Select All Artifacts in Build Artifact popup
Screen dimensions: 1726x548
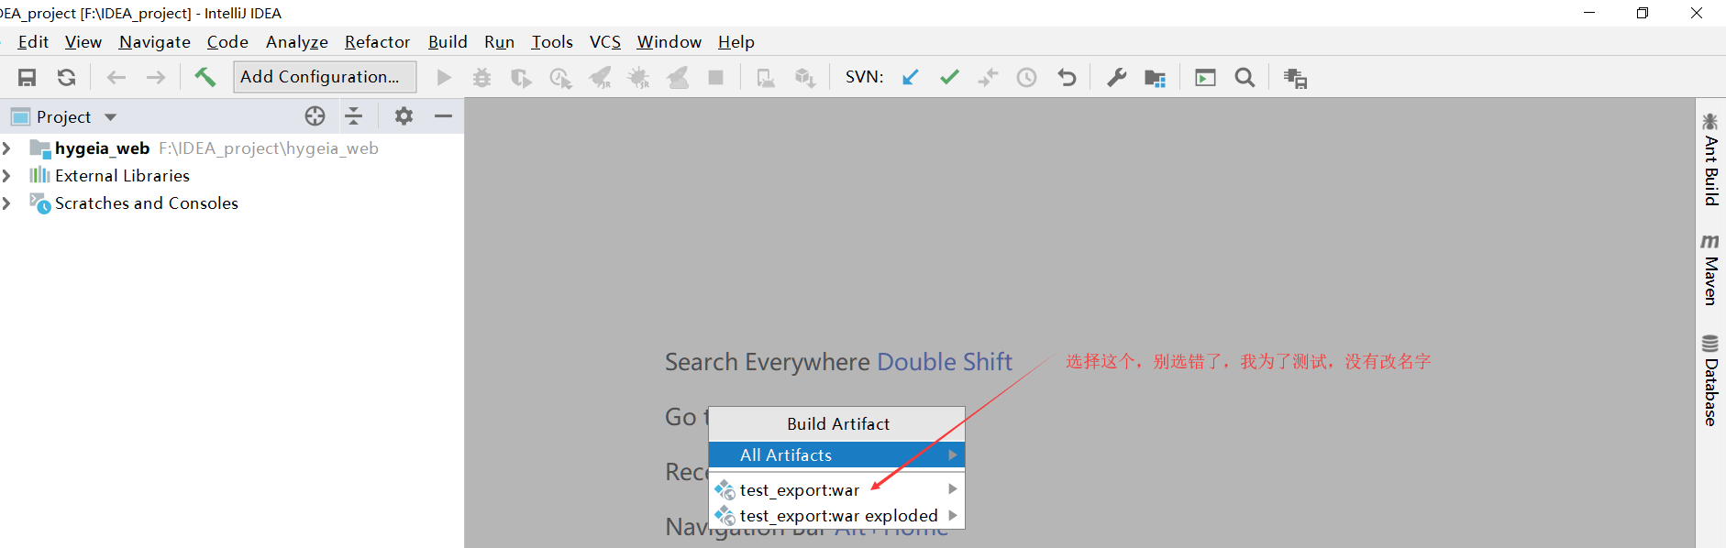pos(836,455)
